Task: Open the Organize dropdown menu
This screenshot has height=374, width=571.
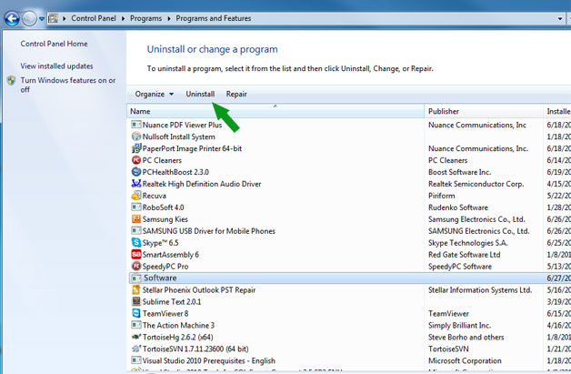Action: click(x=154, y=94)
